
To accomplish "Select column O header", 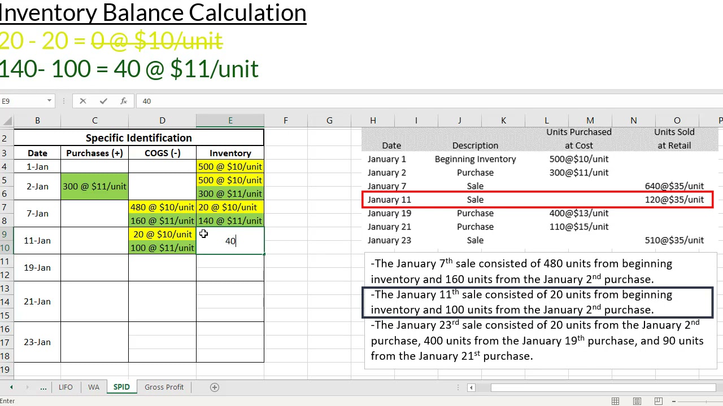I will pos(677,120).
